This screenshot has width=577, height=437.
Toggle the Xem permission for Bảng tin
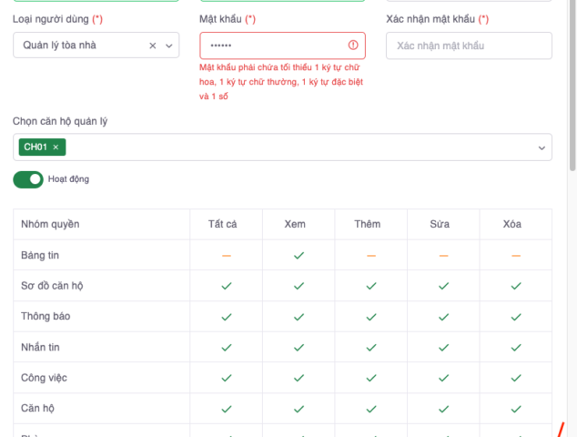[298, 256]
